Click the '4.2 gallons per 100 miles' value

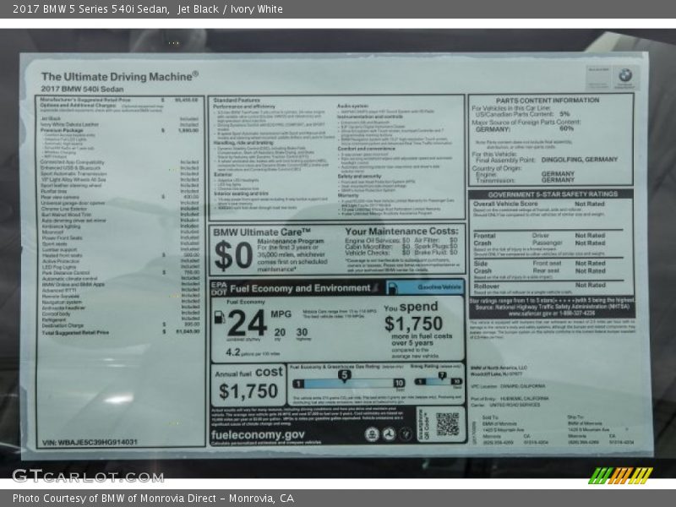tap(253, 352)
